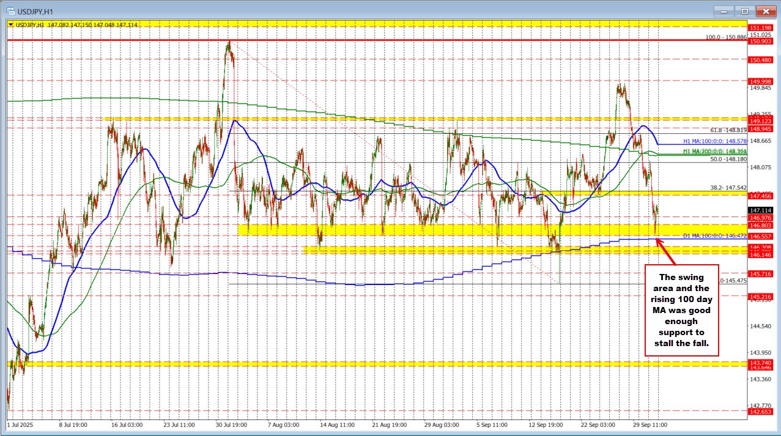Screen dimensions: 781x436
Task: Click the 100.0 - 150.886 Fibonacci label
Action: coord(726,37)
